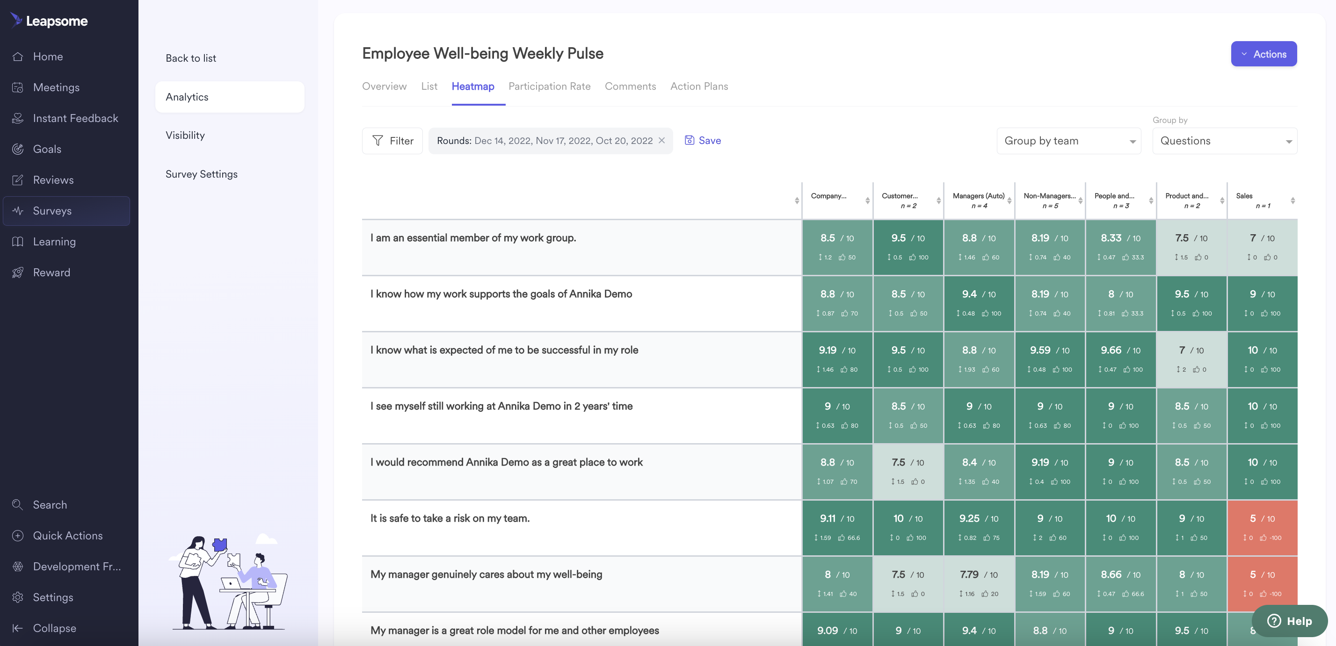Sort by Product and... column arrows

[x=1222, y=201]
